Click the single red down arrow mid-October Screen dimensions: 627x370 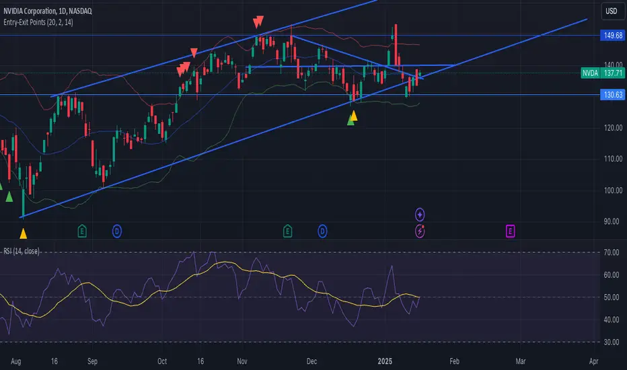pos(194,52)
